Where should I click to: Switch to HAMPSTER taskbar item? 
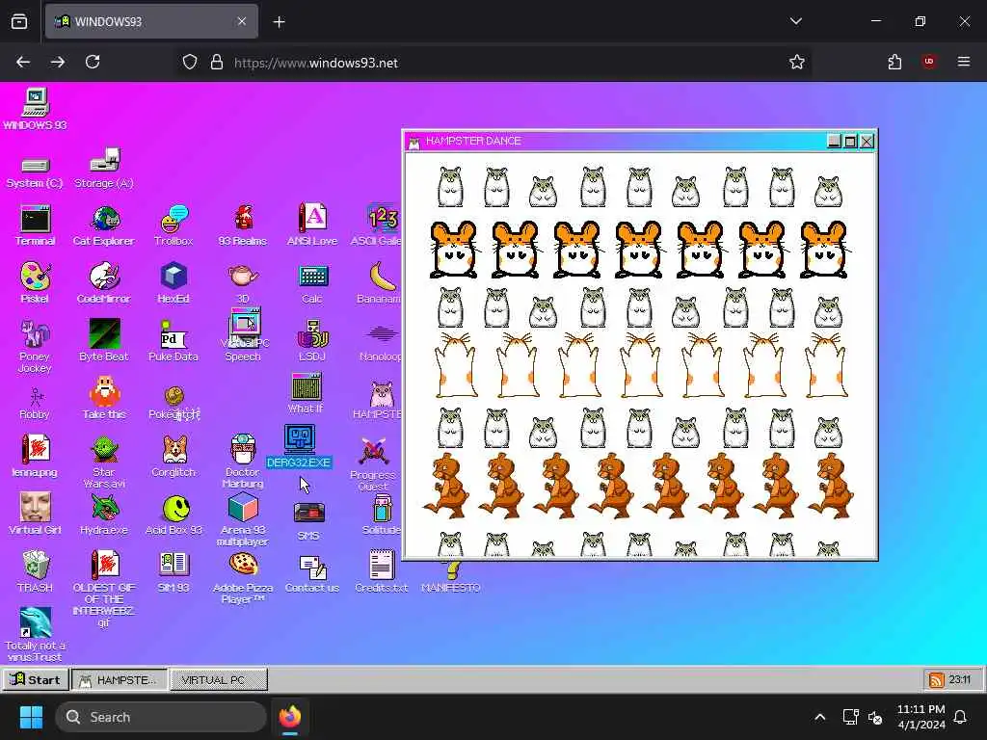(120, 679)
